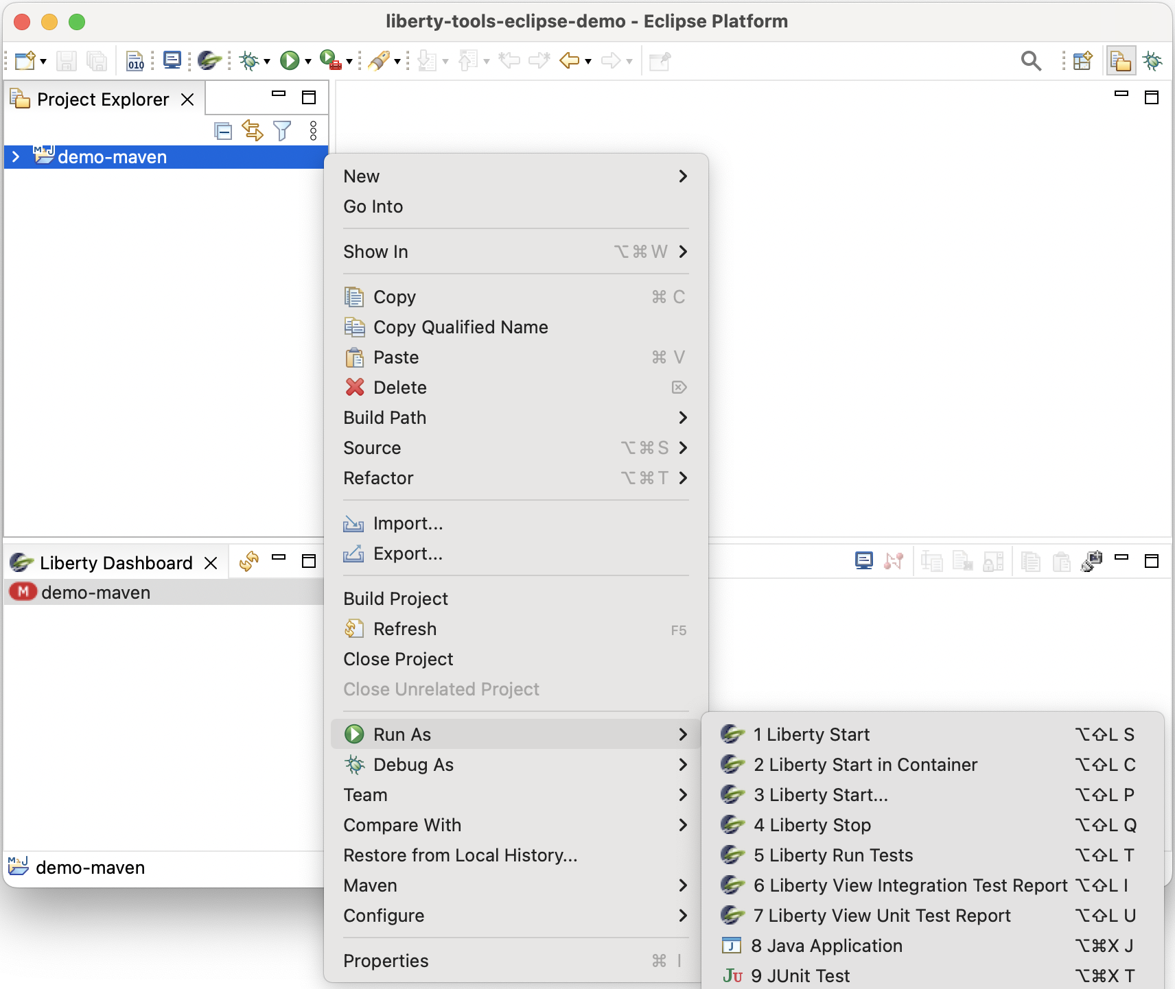This screenshot has width=1175, height=989.
Task: Toggle Link with Editor in Project Explorer
Action: pyautogui.click(x=253, y=130)
